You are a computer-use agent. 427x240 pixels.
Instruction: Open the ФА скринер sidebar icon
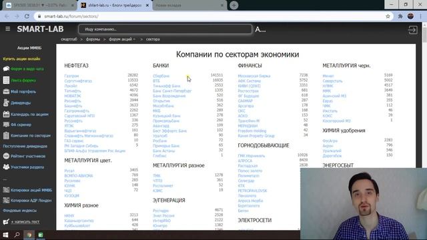[6, 125]
